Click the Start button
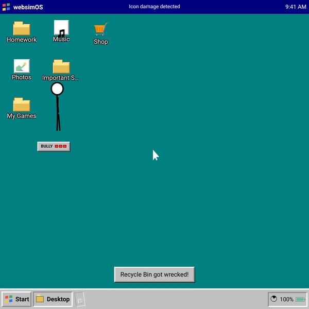Screen dimensions: 309x309 (x=17, y=299)
